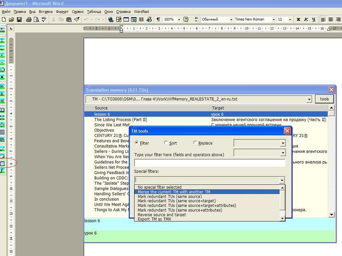Apply bold formatting (Ж)
The width and height of the screenshot is (342, 256).
[298, 20]
